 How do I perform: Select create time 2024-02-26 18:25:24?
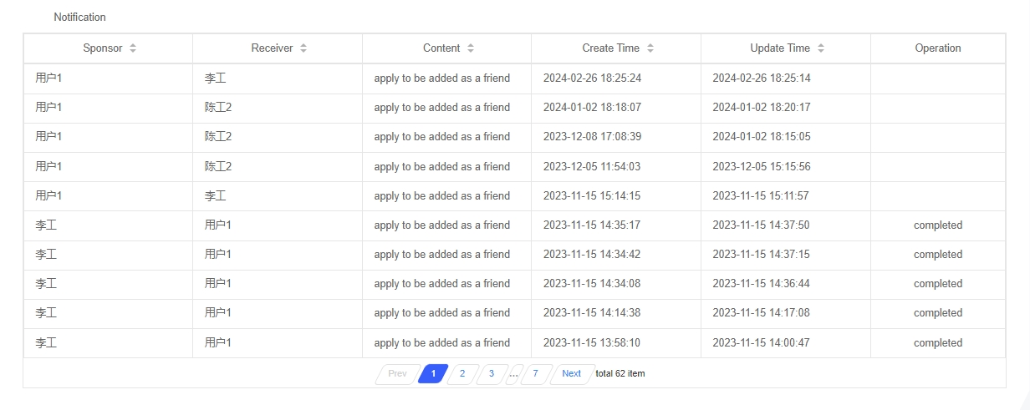[x=592, y=78]
